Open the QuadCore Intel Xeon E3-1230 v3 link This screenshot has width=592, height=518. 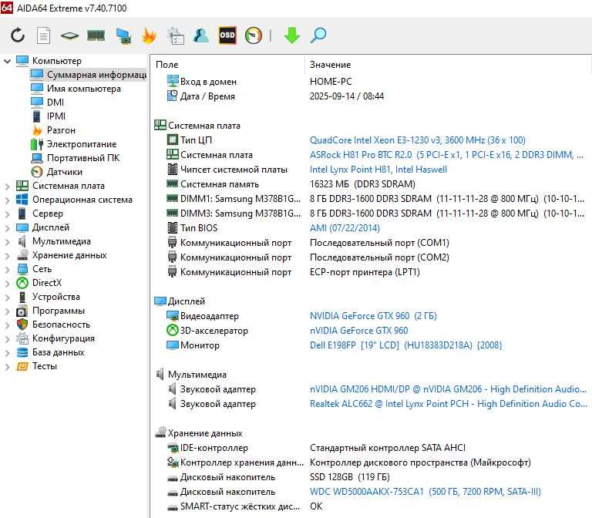[418, 140]
